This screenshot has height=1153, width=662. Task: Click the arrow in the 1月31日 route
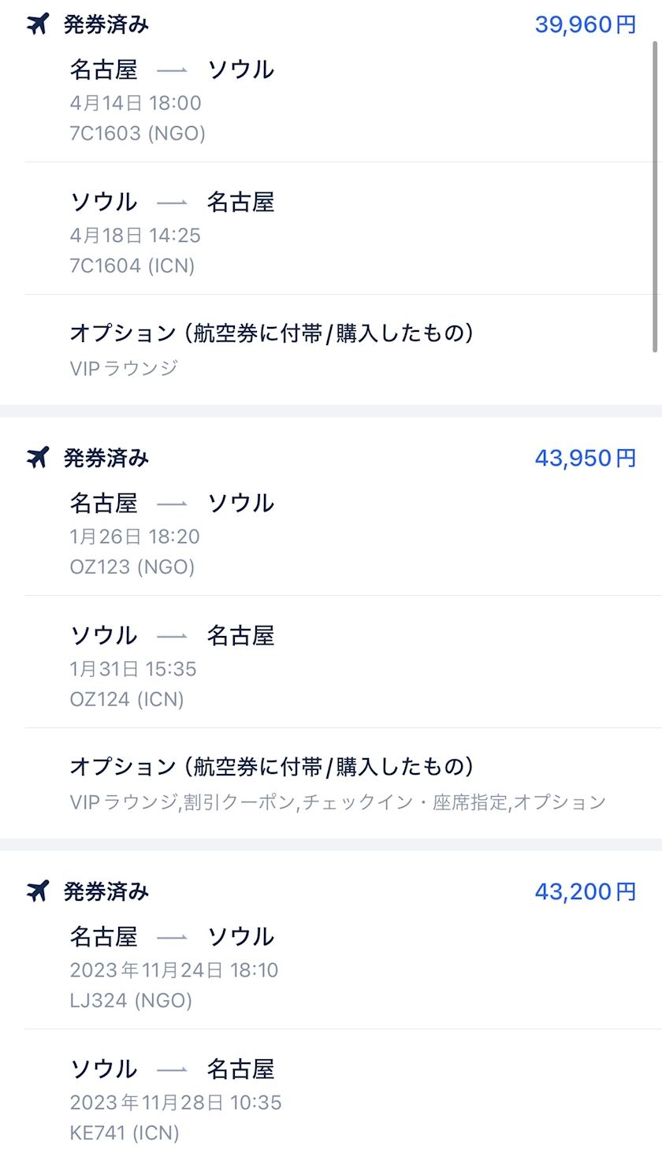click(172, 636)
